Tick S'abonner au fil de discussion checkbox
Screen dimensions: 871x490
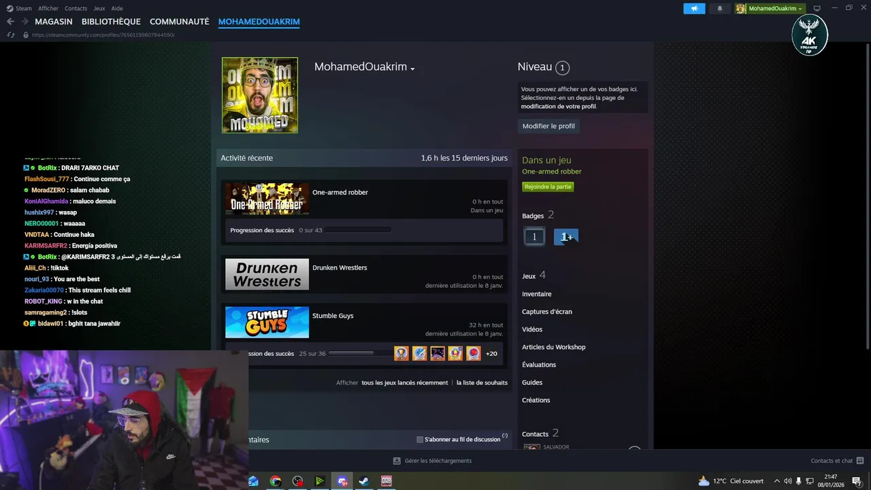point(420,440)
